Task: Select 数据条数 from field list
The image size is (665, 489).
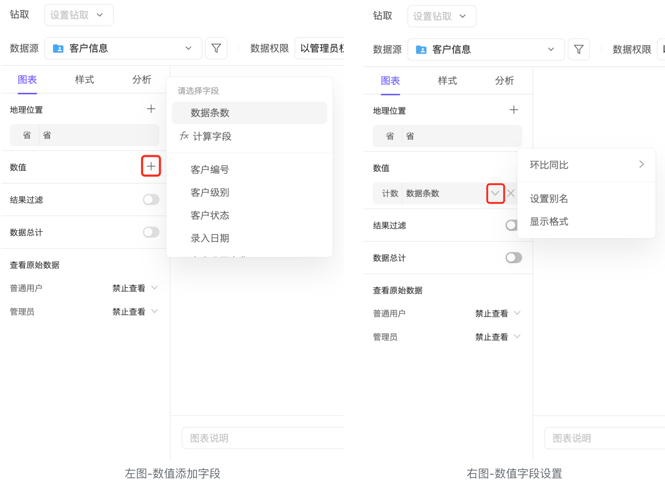Action: click(x=249, y=113)
